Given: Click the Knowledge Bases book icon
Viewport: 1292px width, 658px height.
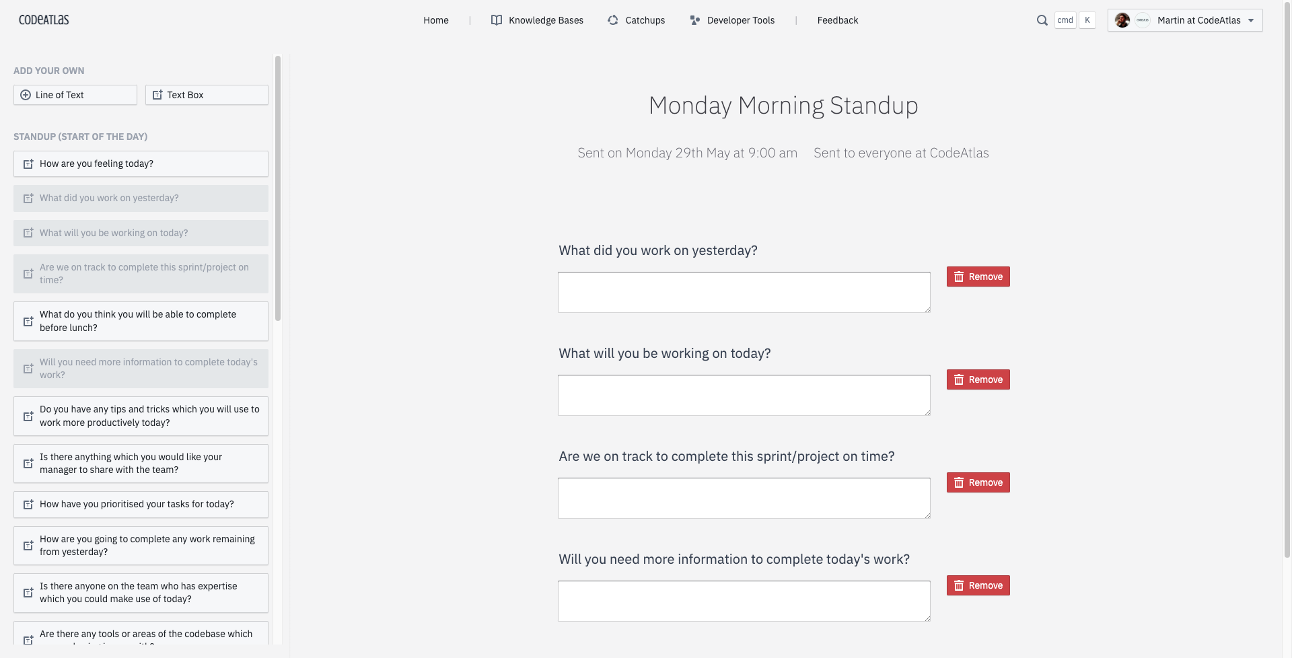Looking at the screenshot, I should click(497, 20).
